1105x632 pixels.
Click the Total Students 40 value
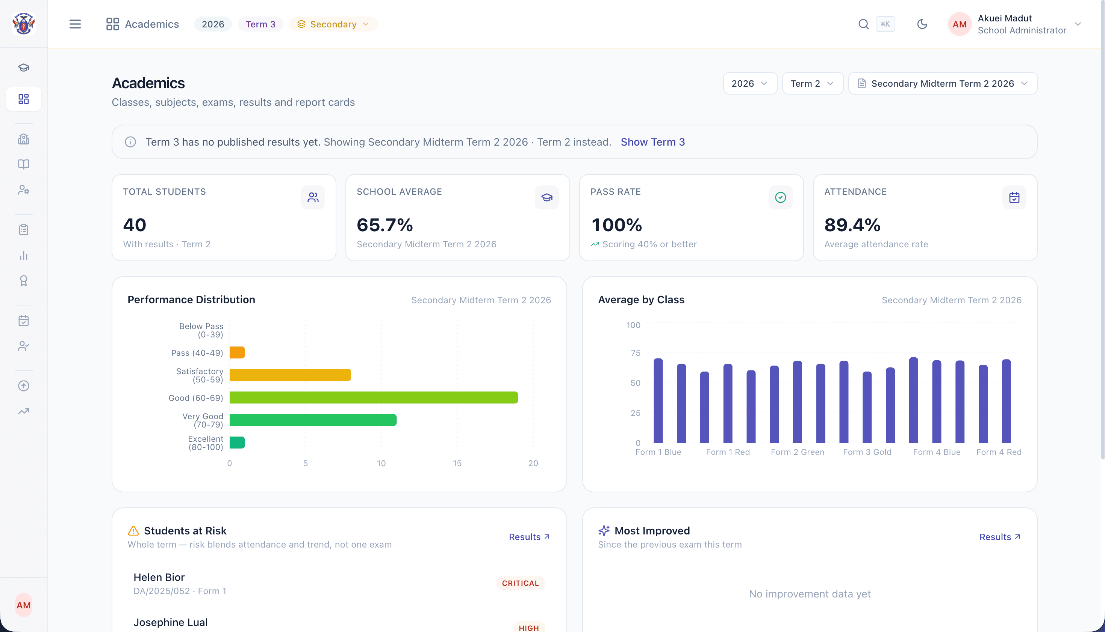(x=135, y=225)
